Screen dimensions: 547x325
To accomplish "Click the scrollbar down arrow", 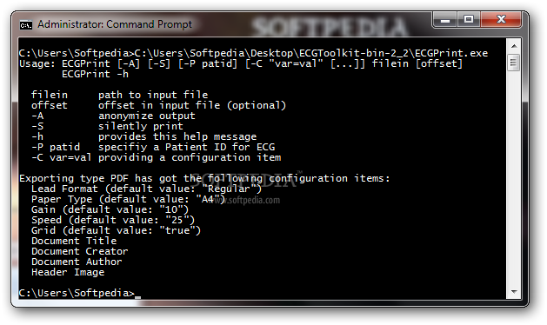I will [514, 291].
